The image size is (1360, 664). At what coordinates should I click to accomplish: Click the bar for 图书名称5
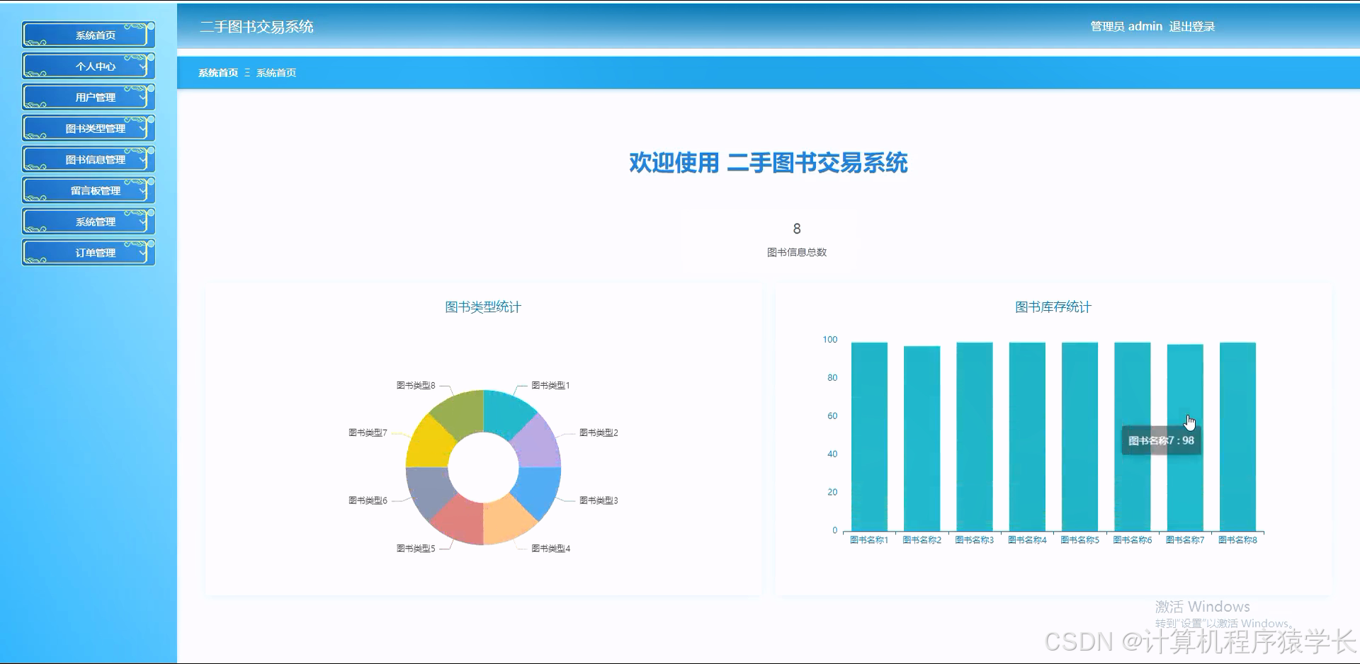[1079, 437]
